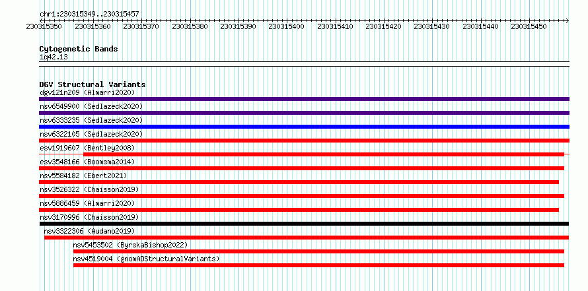Viewport: 588px width, 291px height.
Task: Click ruler position 230315410
Action: click(x=335, y=26)
